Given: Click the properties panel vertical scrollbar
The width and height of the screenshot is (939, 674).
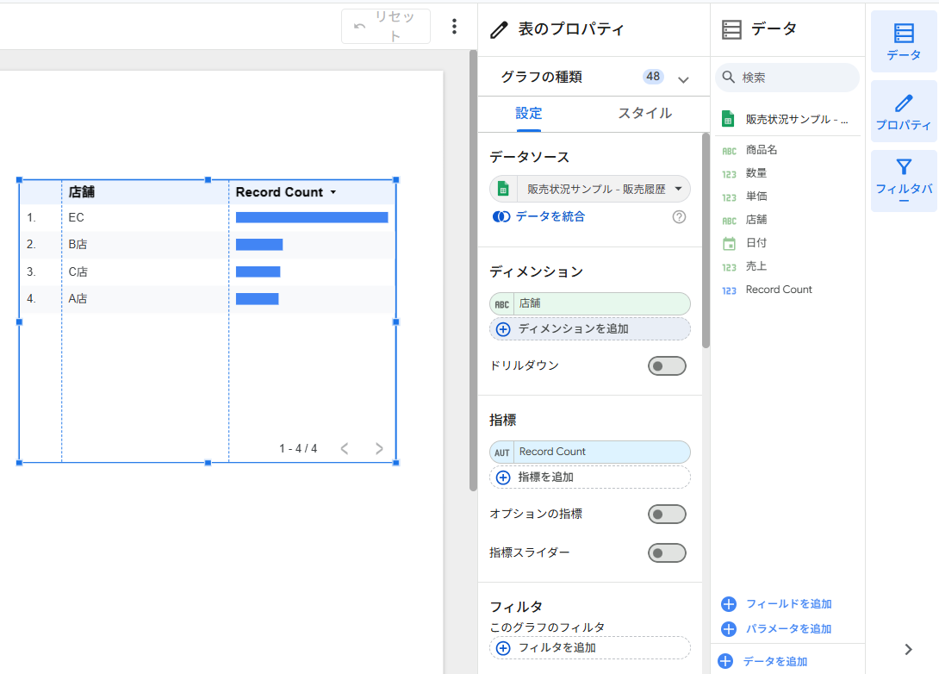Looking at the screenshot, I should tap(706, 240).
